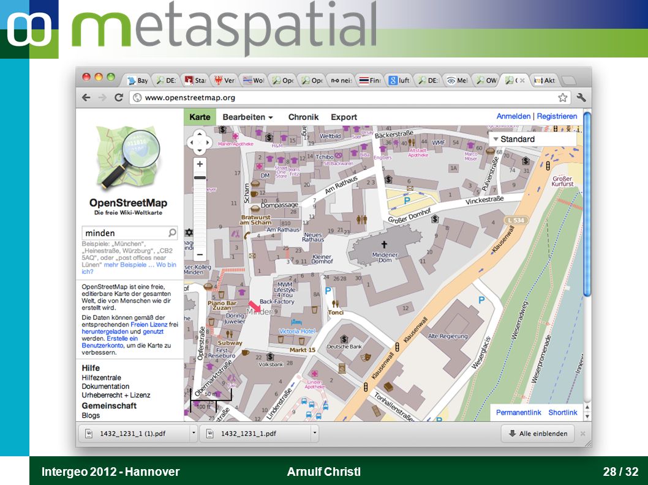Click the hotel bed icon by Victoria Hotel
This screenshot has width=648, height=485.
[x=296, y=322]
